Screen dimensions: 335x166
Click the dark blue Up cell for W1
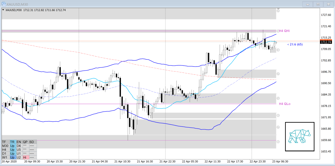pos(12,157)
